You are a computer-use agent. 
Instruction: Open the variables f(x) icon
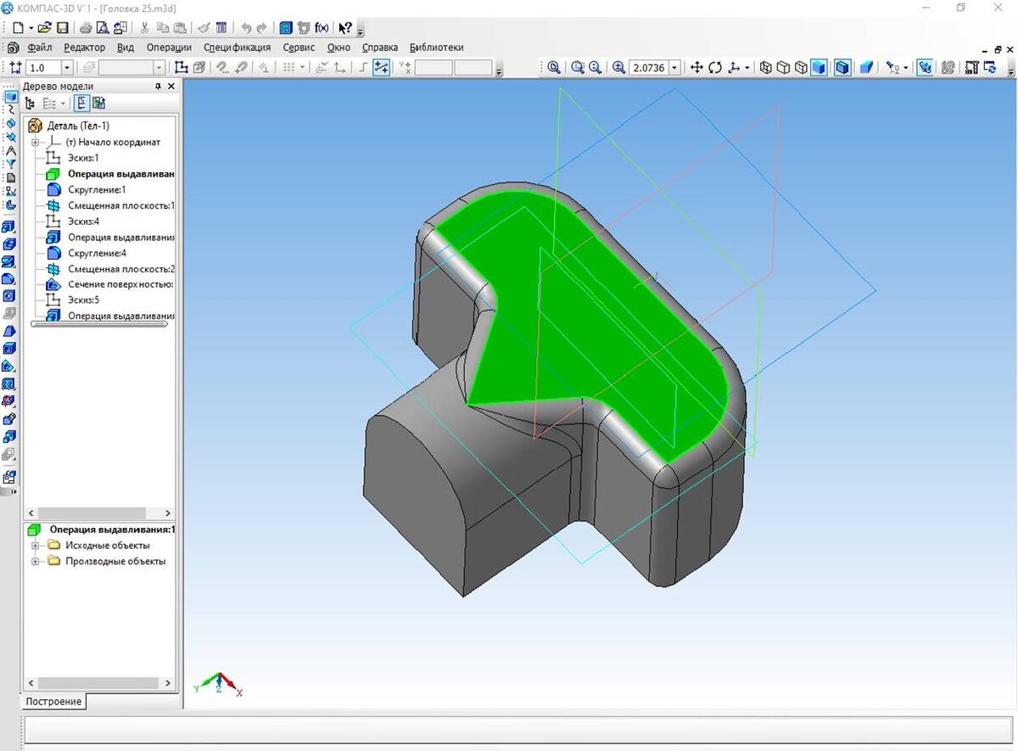322,28
